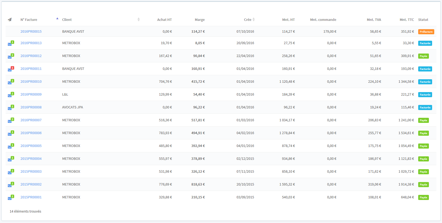Screen dimensions: 442x223
Task: Select date 07/10/2016 cell
Action: [245, 31]
